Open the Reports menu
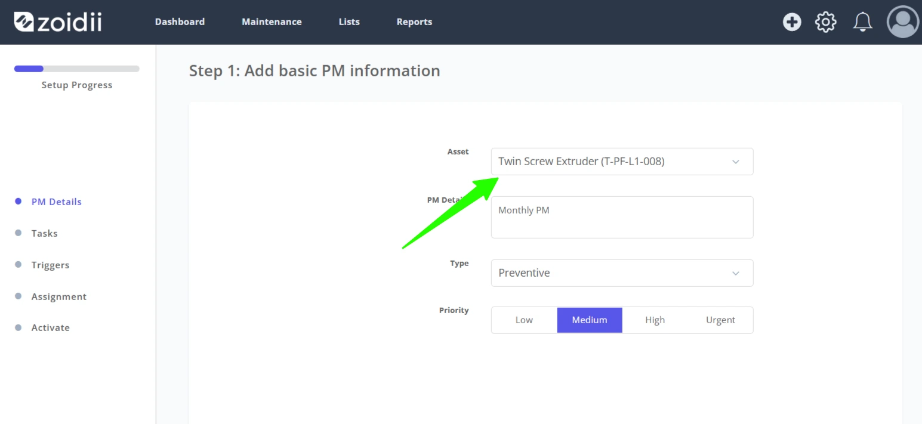 click(414, 21)
